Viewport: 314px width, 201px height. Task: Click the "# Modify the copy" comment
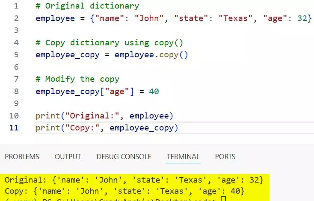click(77, 79)
